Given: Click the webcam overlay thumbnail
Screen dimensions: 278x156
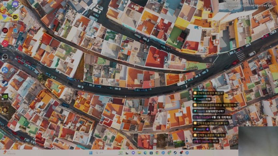Looking at the screenshot, I should (x=258, y=141).
